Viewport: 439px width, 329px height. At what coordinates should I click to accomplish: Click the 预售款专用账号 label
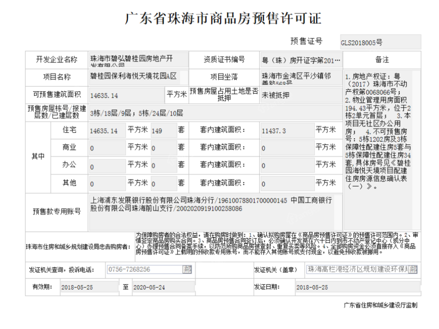pos(57,212)
